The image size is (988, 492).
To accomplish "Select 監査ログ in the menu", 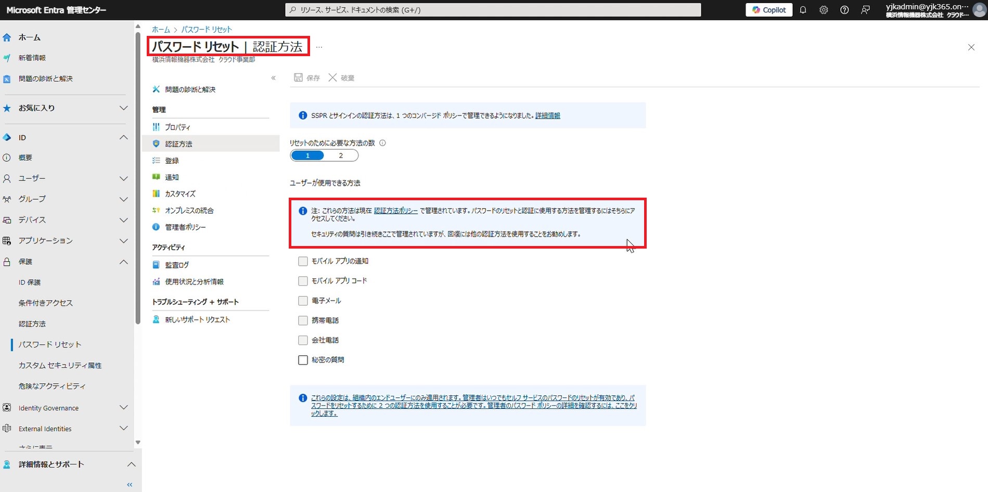I will click(x=177, y=265).
